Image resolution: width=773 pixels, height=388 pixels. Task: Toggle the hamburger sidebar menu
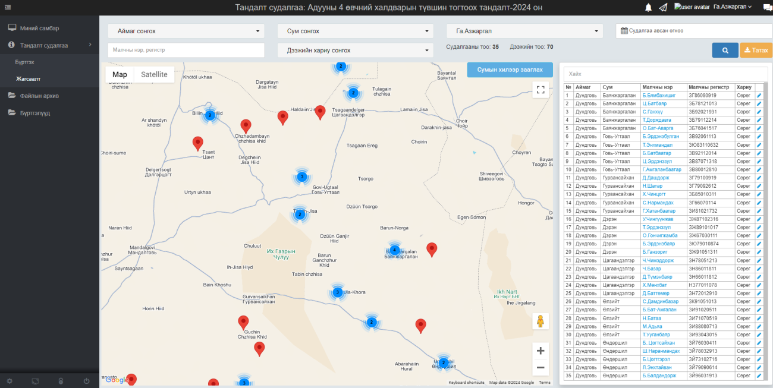7,7
